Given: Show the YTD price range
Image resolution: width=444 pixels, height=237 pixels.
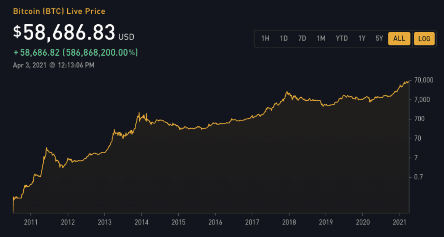Looking at the screenshot, I should (x=342, y=38).
